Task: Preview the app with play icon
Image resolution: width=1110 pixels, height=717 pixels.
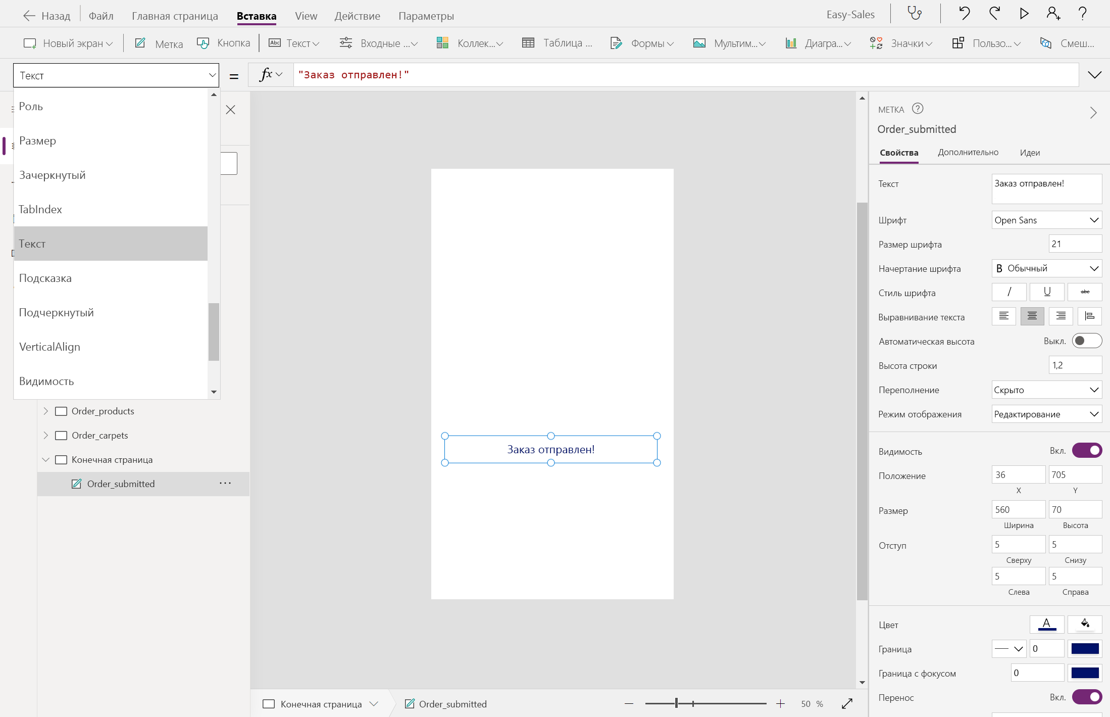Action: click(x=1024, y=14)
